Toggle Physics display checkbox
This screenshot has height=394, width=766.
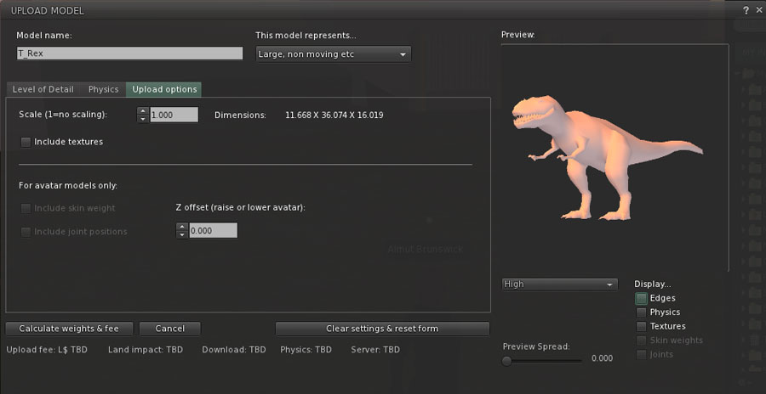641,312
